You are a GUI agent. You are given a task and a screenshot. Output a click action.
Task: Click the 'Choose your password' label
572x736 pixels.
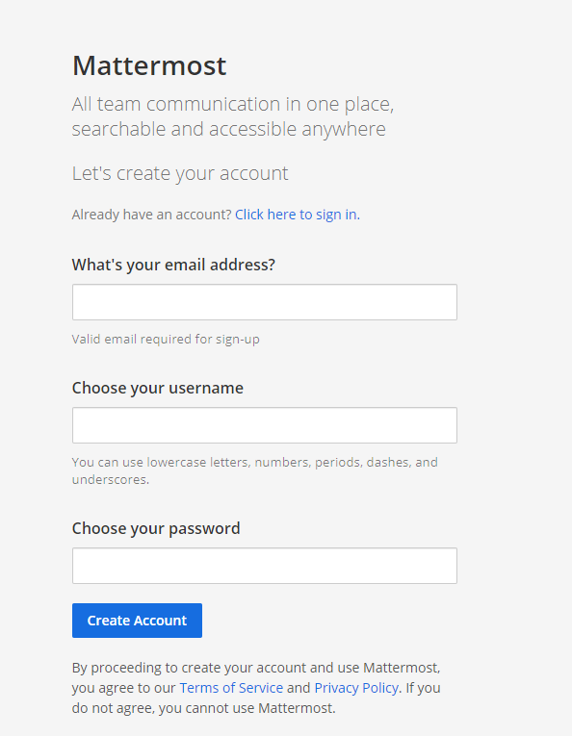pyautogui.click(x=156, y=528)
